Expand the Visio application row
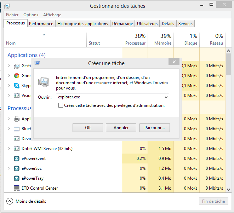The image size is (234, 213). point(8,95)
